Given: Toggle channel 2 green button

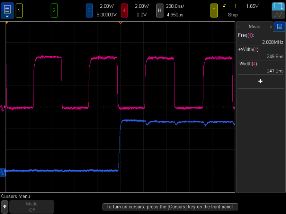Looking at the screenshot, I should point(54,10).
